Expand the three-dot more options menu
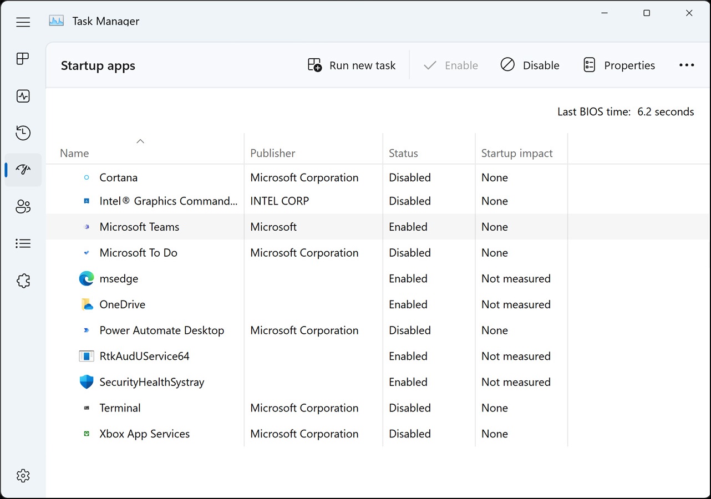Screen dimensions: 711x499 tap(686, 65)
